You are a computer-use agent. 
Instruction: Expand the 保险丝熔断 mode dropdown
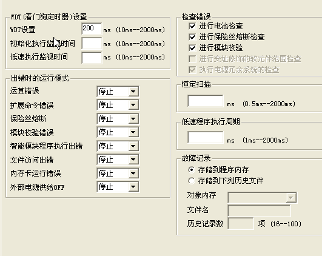[118, 119]
